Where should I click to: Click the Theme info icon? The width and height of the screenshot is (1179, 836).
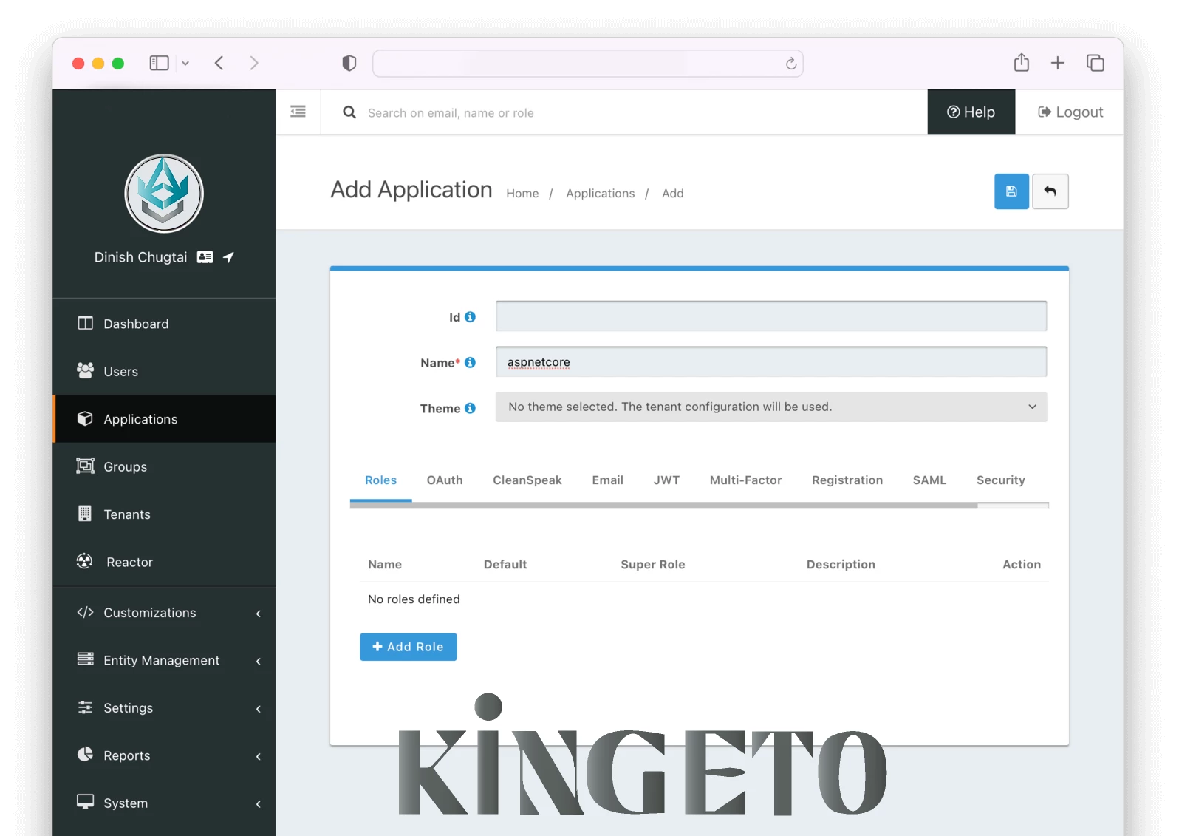(470, 408)
